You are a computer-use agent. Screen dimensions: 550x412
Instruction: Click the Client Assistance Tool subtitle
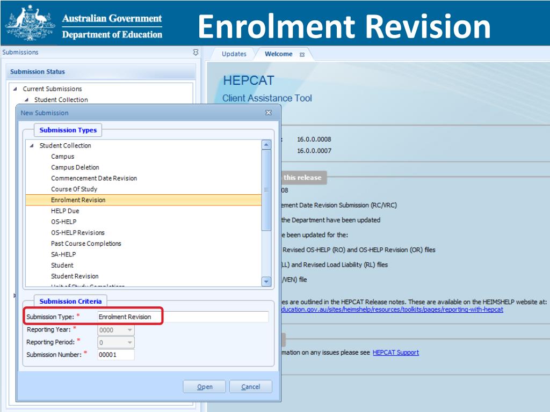click(267, 98)
